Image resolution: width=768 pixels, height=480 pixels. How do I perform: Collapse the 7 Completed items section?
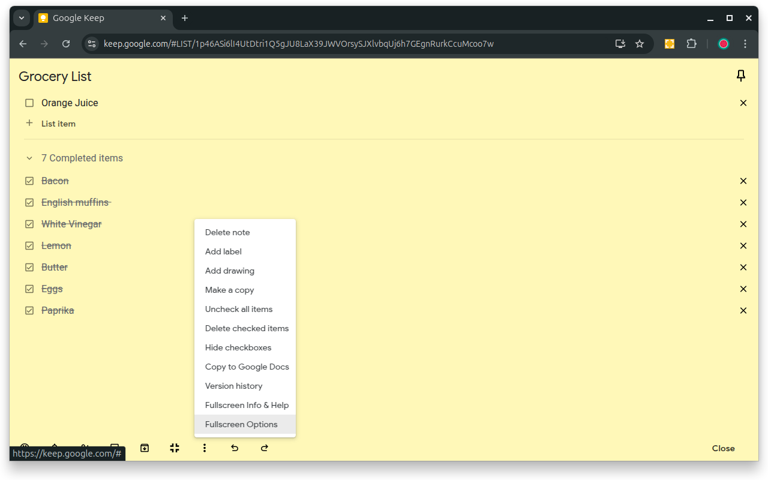28,158
